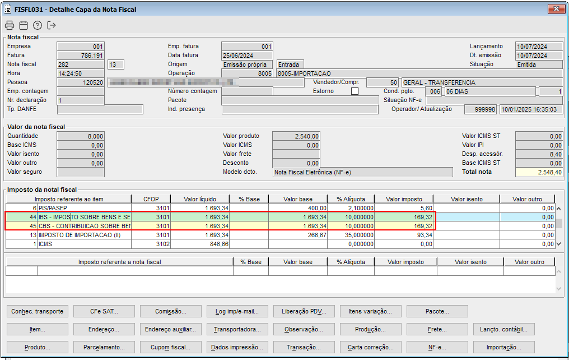This screenshot has height=360, width=569.
Task: Click the Importação... button
Action: tap(504, 347)
